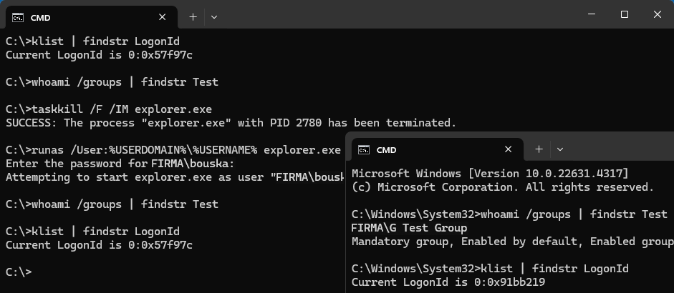Open a new tab in the back terminal
This screenshot has width=674, height=293.
pyautogui.click(x=193, y=16)
